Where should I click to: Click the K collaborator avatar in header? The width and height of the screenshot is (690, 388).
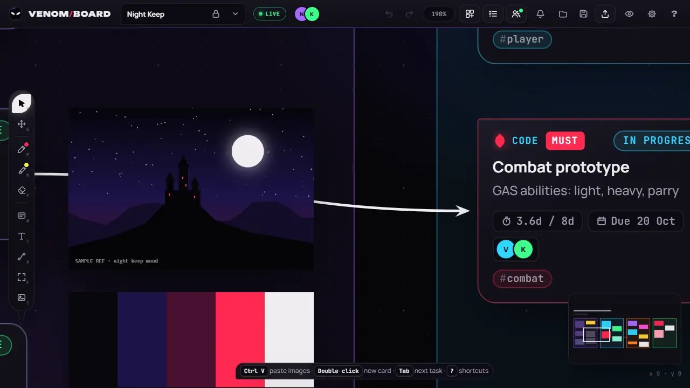(312, 14)
